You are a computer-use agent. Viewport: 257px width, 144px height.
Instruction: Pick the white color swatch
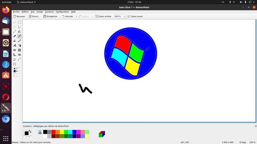click(45, 136)
